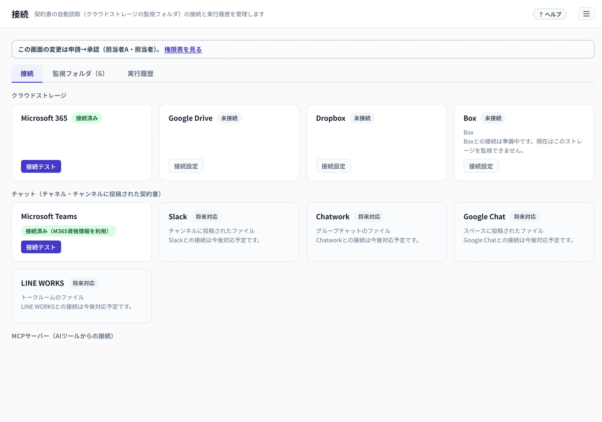Click the チャンネルに投稿されたファイル text
Screen dimensions: 602x422
(x=211, y=231)
